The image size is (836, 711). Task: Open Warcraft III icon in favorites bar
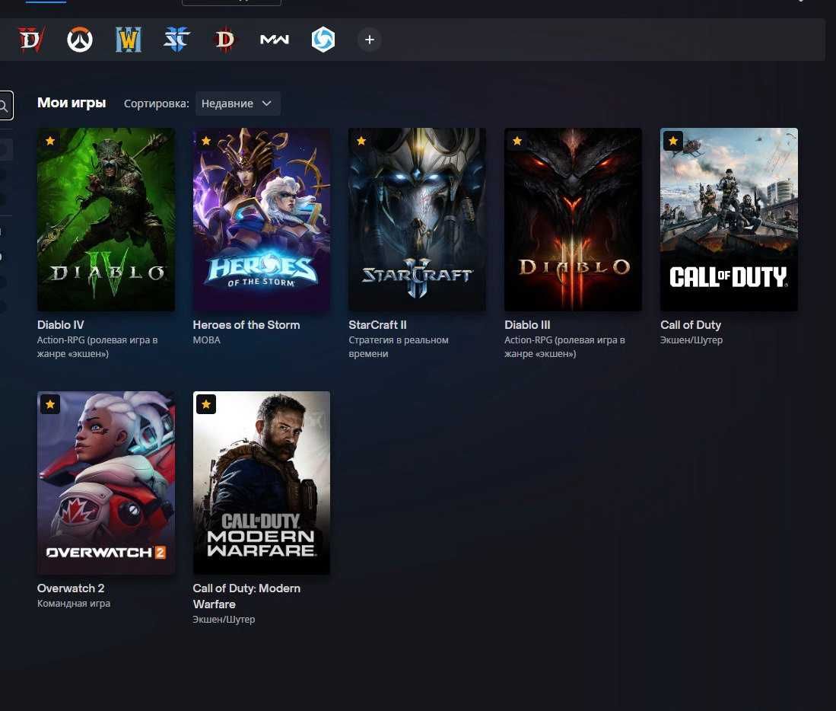(129, 40)
